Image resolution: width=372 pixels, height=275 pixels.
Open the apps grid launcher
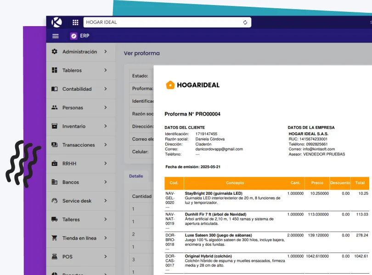75,22
